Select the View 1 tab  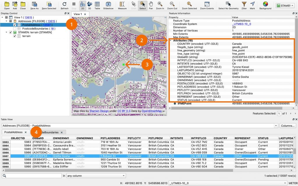(x=78, y=13)
